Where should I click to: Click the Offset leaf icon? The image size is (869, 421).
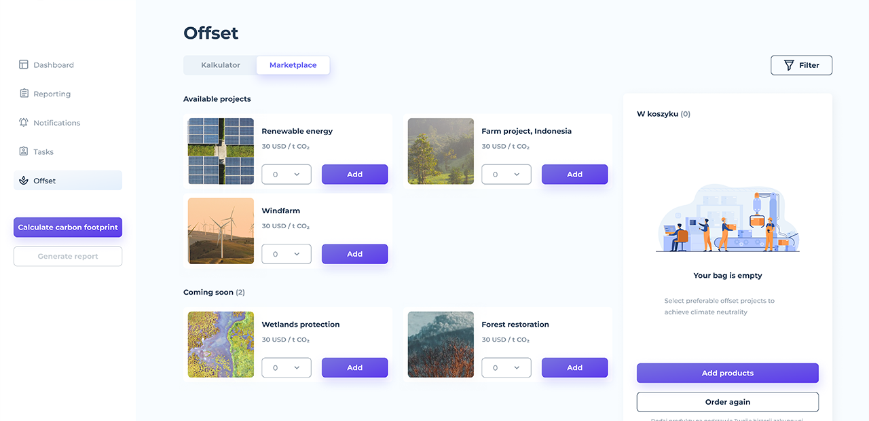click(x=24, y=181)
